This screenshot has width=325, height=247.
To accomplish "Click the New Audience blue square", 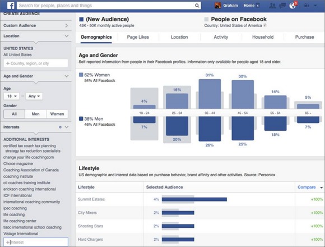I will click(81, 19).
